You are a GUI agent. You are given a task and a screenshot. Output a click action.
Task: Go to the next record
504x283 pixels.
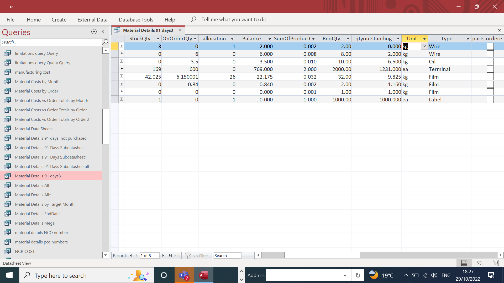[x=163, y=255]
